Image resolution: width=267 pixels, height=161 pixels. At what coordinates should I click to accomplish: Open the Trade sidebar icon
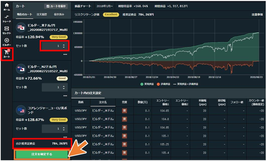tap(7, 19)
